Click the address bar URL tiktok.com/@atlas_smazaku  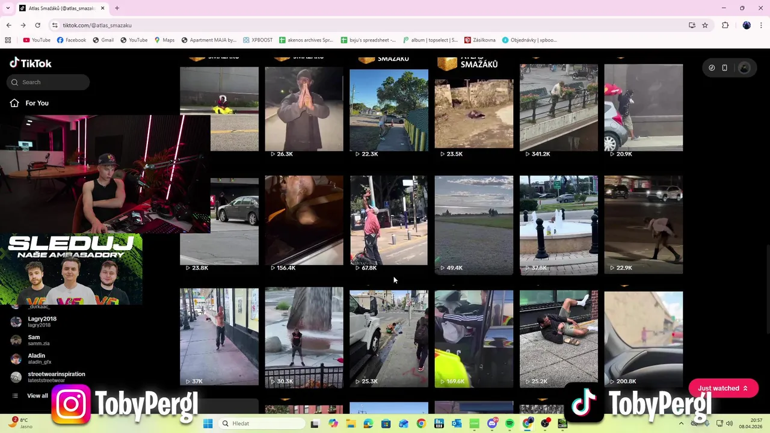[x=97, y=25]
